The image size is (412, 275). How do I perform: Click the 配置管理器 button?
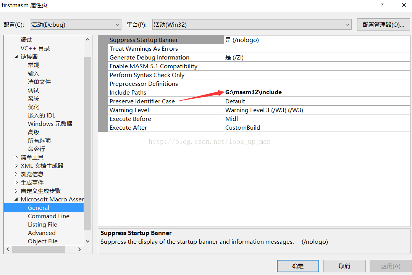(x=383, y=25)
